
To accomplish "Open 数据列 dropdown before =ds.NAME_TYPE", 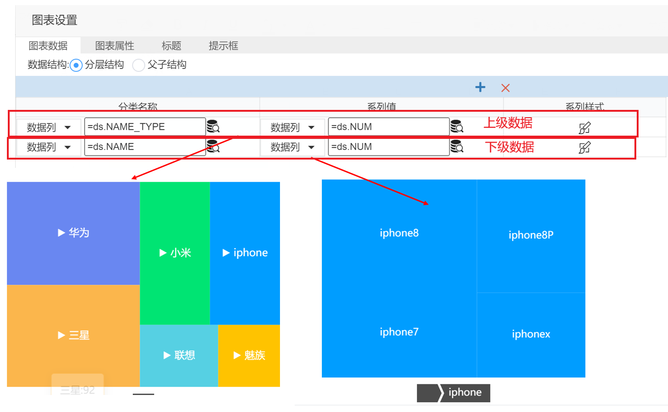I will click(x=49, y=127).
